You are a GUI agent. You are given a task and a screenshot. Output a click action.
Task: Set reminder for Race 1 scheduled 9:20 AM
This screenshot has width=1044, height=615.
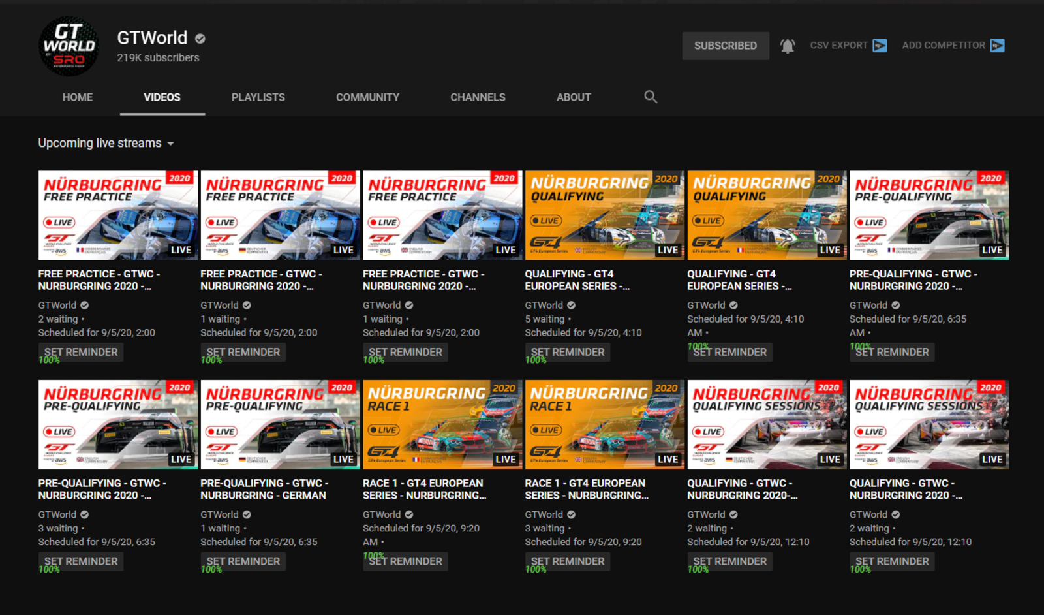click(405, 561)
